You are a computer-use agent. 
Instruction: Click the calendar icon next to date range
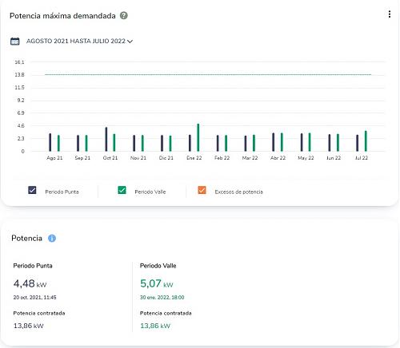click(15, 42)
